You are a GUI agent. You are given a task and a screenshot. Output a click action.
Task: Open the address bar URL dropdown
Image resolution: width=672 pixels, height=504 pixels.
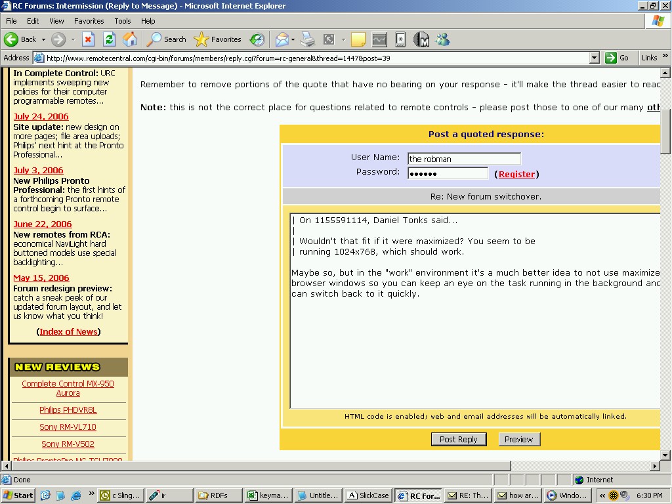(x=594, y=58)
